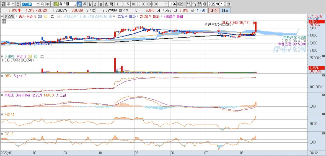This screenshot has width=326, height=156.
Task: Select the 1 interval button
Action: (117, 4)
